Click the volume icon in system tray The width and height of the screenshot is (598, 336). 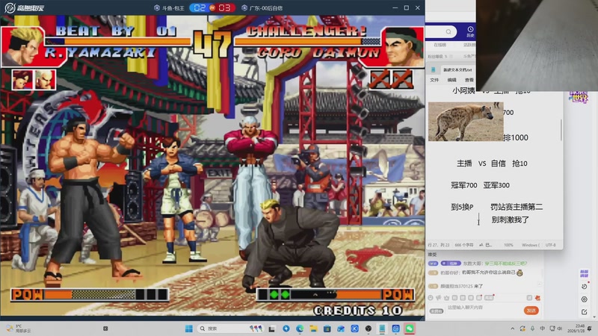click(x=559, y=329)
